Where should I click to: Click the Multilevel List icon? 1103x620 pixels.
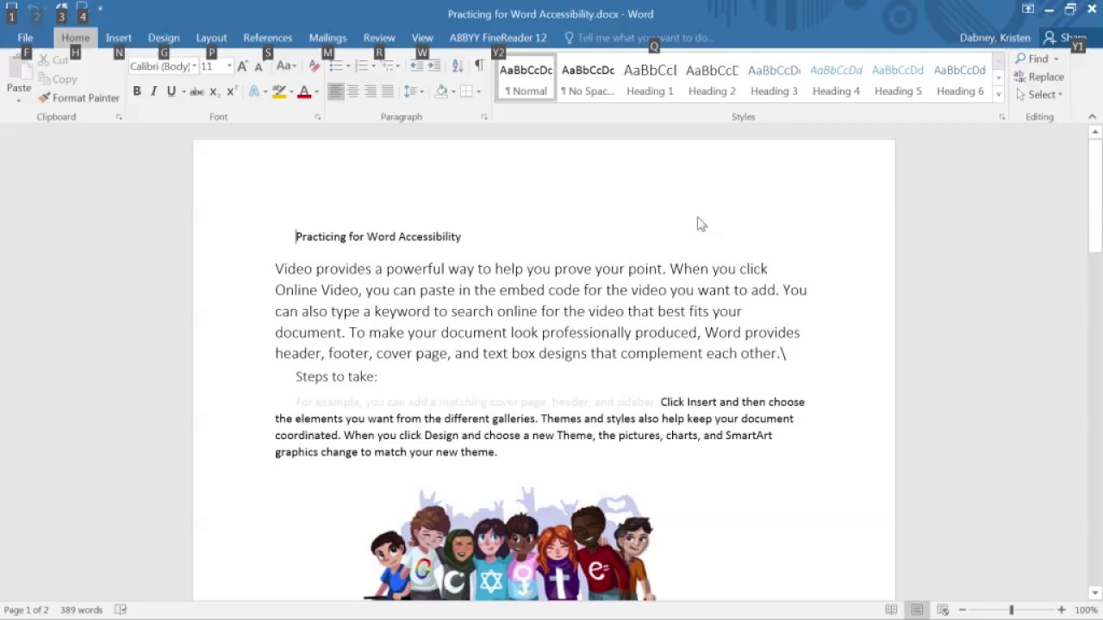(389, 66)
